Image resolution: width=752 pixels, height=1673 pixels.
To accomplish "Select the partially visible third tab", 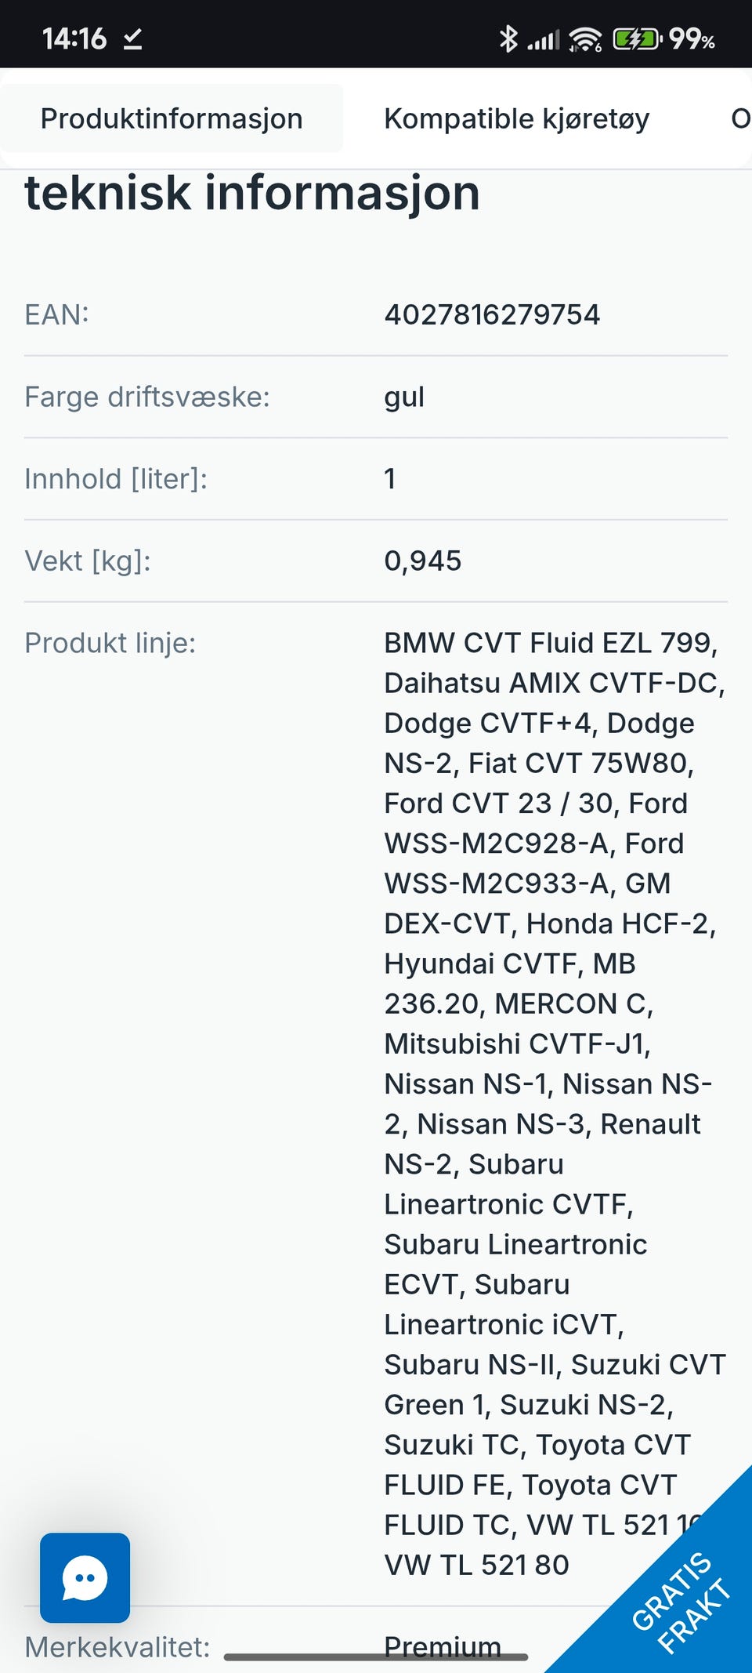I will point(739,118).
